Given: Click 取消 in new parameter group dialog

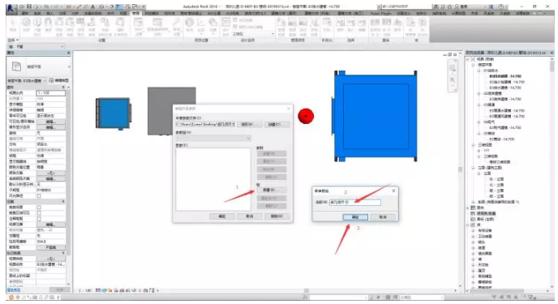Looking at the screenshot, I should (383, 217).
